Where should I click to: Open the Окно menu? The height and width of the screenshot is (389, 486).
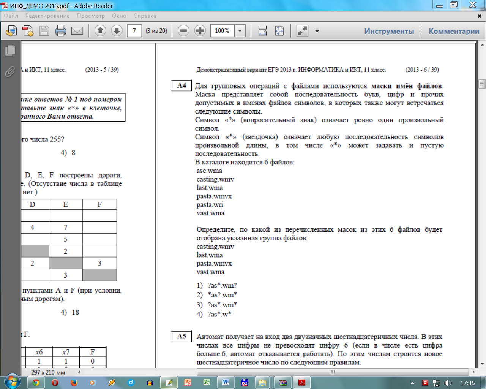coord(119,16)
